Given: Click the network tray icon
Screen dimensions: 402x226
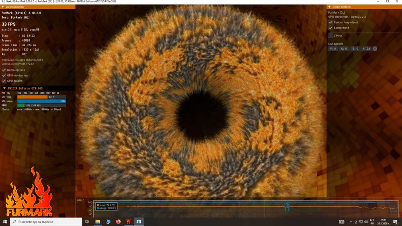Looking at the screenshot, I should click(x=361, y=222).
